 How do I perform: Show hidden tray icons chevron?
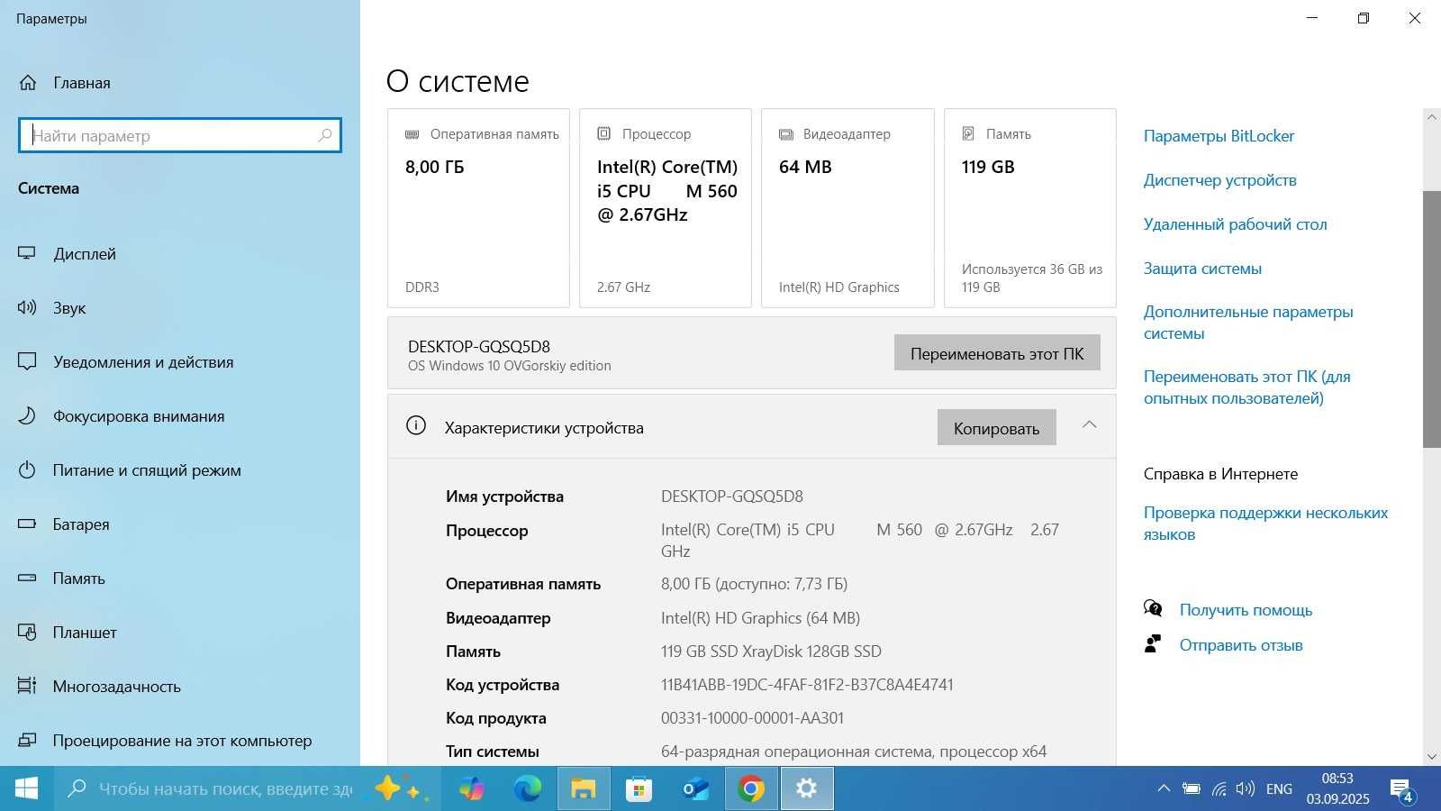point(1164,788)
